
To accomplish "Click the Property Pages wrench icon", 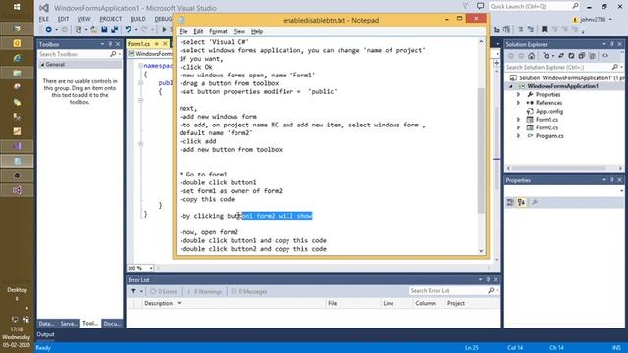I will 535,203.
